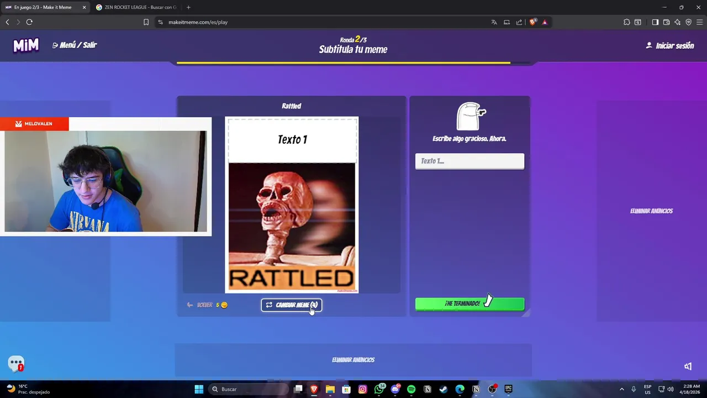
Task: Open Microsoft Store from the taskbar
Action: pos(346,389)
